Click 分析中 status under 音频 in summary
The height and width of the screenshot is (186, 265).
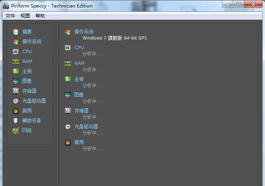click(x=93, y=148)
